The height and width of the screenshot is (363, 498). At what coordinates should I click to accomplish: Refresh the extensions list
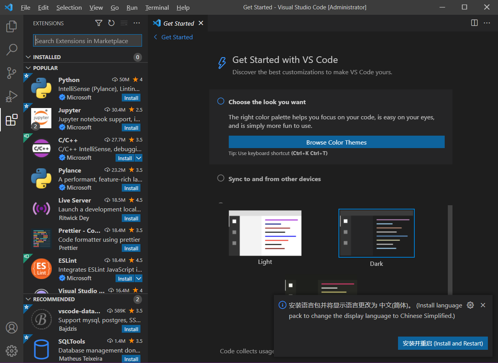[111, 23]
